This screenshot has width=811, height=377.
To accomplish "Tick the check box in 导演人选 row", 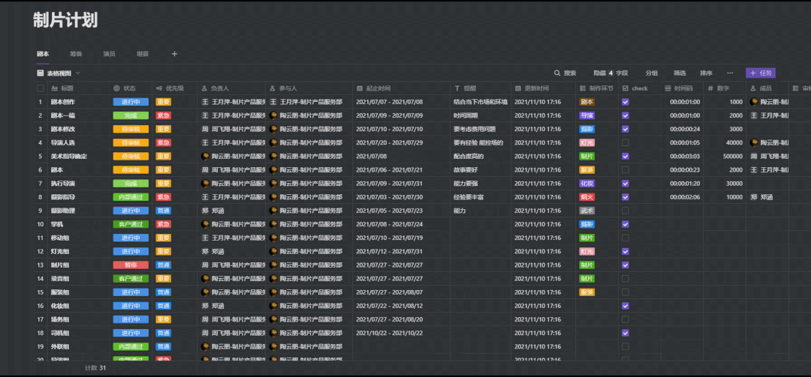I will pyautogui.click(x=626, y=142).
